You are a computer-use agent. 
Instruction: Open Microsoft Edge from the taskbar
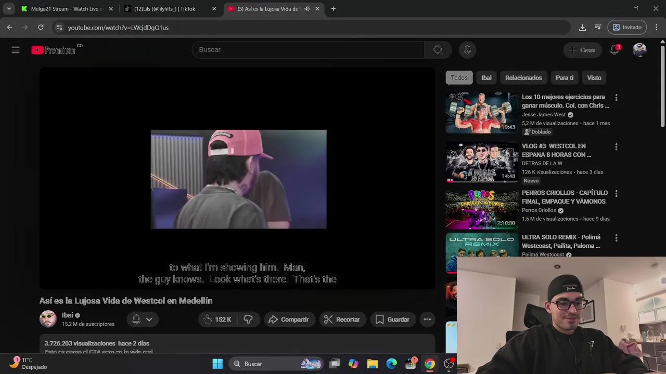coord(391,364)
